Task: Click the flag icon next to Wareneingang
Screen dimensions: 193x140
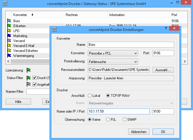Action: [x=9, y=55]
